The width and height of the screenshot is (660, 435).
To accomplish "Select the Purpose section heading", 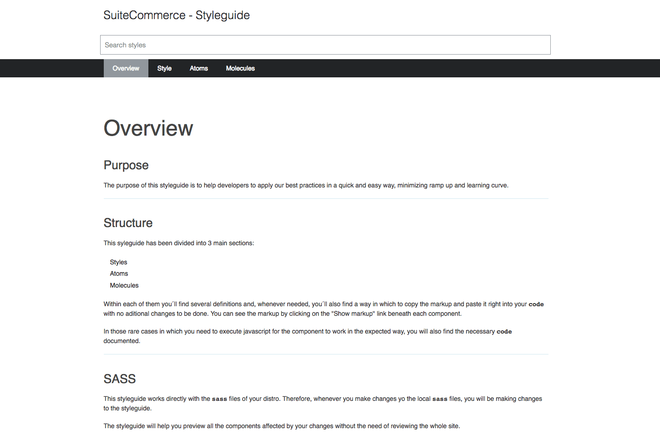I will click(126, 165).
